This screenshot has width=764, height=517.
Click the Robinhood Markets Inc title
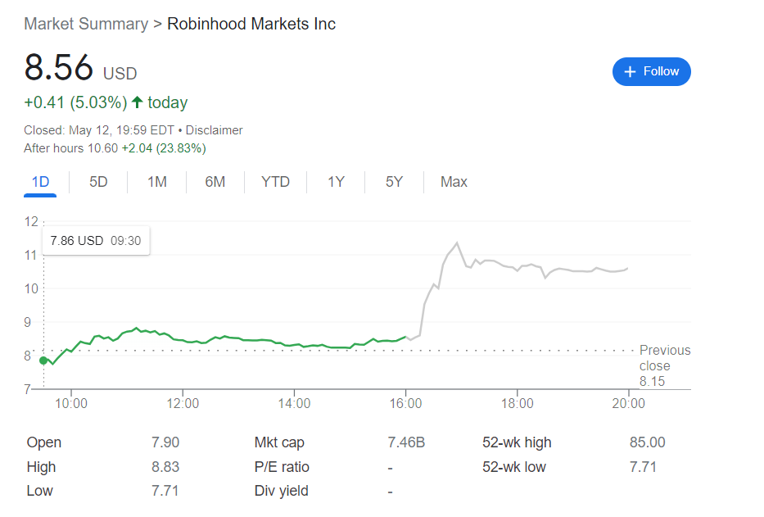[251, 24]
